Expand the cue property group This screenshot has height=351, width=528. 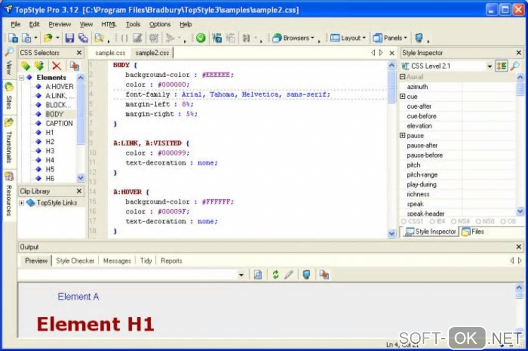pos(402,96)
